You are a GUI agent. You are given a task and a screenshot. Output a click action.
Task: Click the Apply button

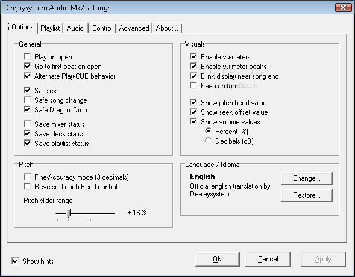[323, 259]
